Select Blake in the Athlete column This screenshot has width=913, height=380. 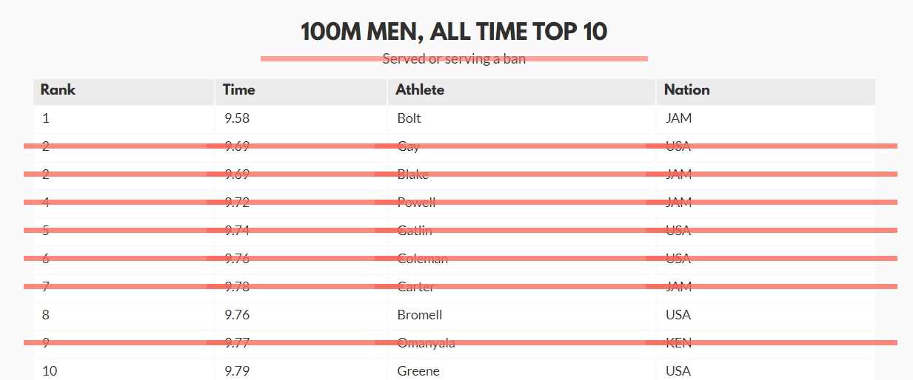tap(412, 174)
